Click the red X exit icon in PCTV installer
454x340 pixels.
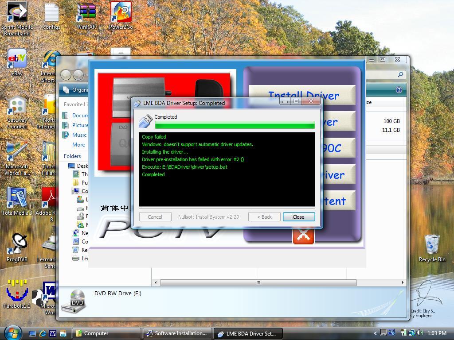tap(303, 236)
